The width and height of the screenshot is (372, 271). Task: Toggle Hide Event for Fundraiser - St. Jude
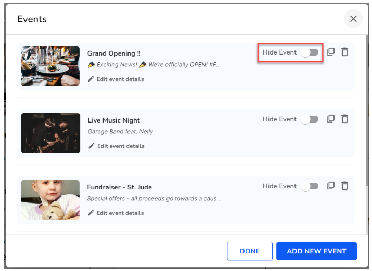click(310, 186)
